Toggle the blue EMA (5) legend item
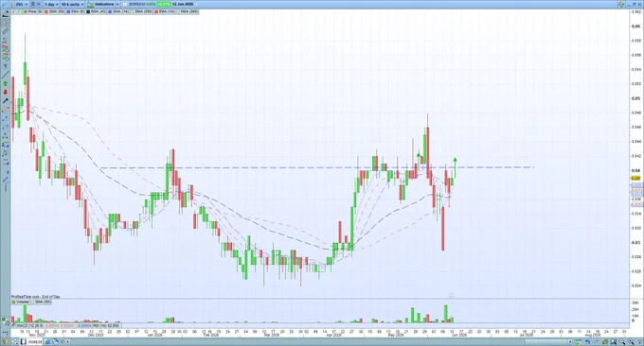This screenshot has width=644, height=346. (x=76, y=11)
